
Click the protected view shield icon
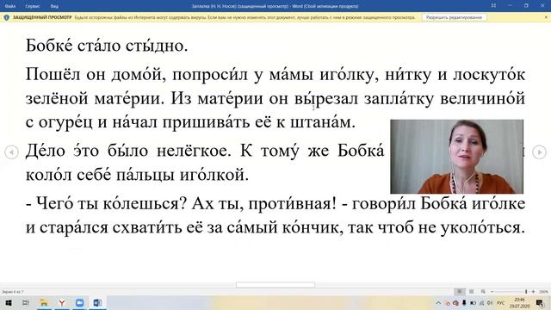pos(6,17)
